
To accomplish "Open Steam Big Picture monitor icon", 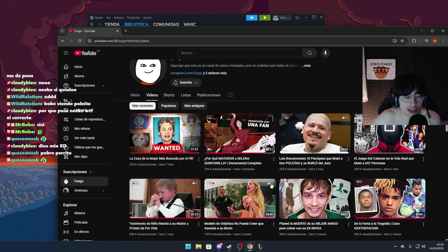I will pyautogui.click(x=297, y=17).
